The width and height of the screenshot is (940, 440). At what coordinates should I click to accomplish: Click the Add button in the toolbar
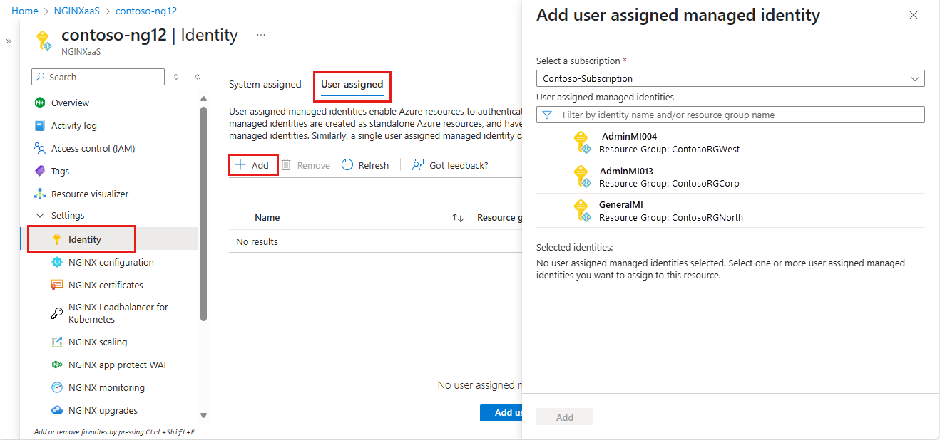(x=252, y=165)
